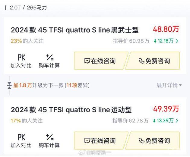
Task: Open 购车计算 calculator icon for 黑武士型
Action: (x=49, y=57)
